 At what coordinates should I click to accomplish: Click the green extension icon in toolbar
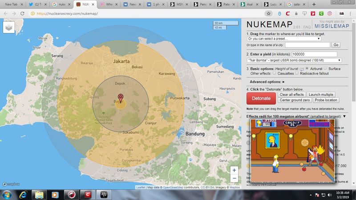click(321, 14)
